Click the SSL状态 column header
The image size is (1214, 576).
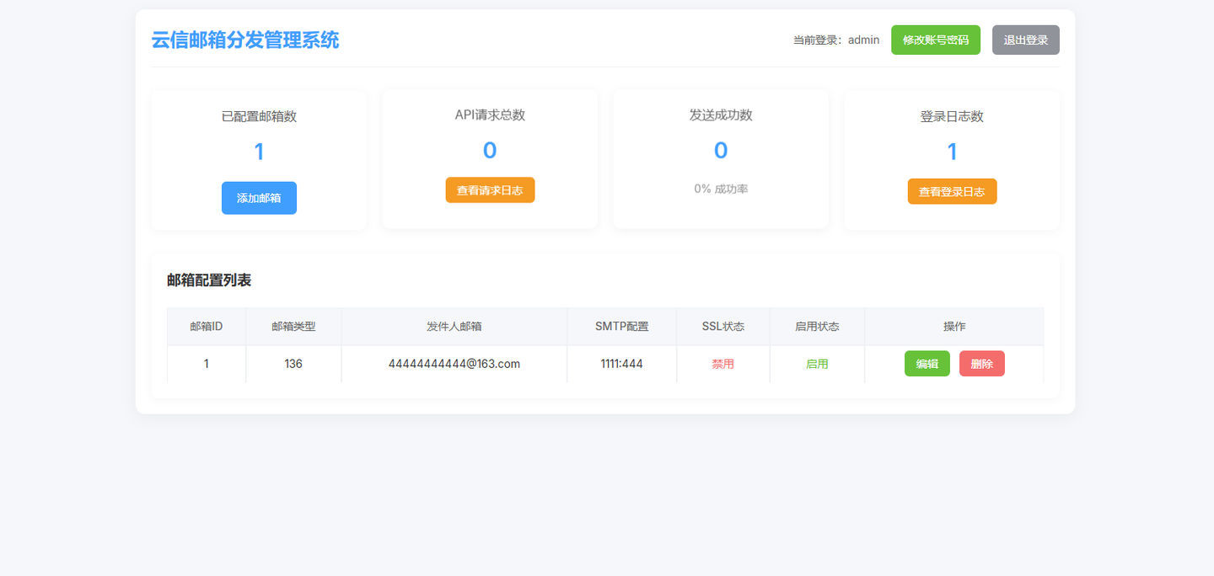[723, 326]
